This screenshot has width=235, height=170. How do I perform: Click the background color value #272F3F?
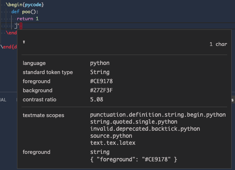[101, 90]
